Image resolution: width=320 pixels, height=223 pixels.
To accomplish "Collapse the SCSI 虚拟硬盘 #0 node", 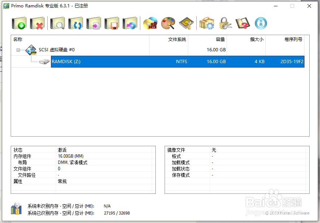I will [x=18, y=50].
